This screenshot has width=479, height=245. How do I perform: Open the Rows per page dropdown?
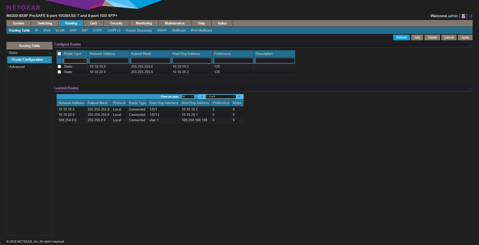click(x=187, y=96)
